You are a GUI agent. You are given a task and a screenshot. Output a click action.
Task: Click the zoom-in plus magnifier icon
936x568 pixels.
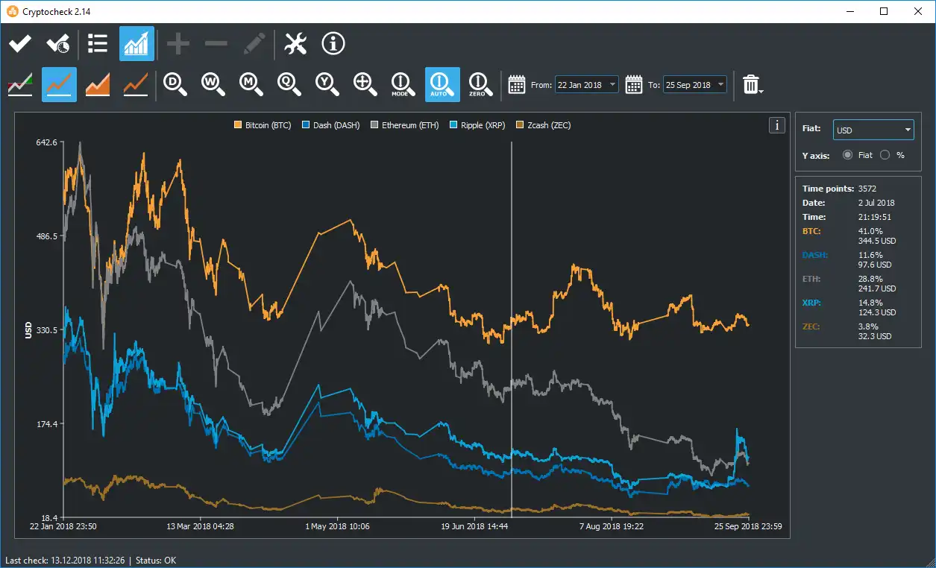[x=365, y=84]
